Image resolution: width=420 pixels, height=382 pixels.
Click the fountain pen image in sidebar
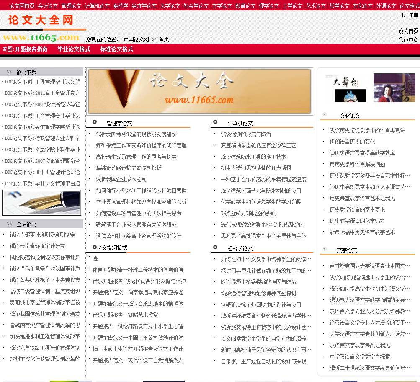[41, 203]
